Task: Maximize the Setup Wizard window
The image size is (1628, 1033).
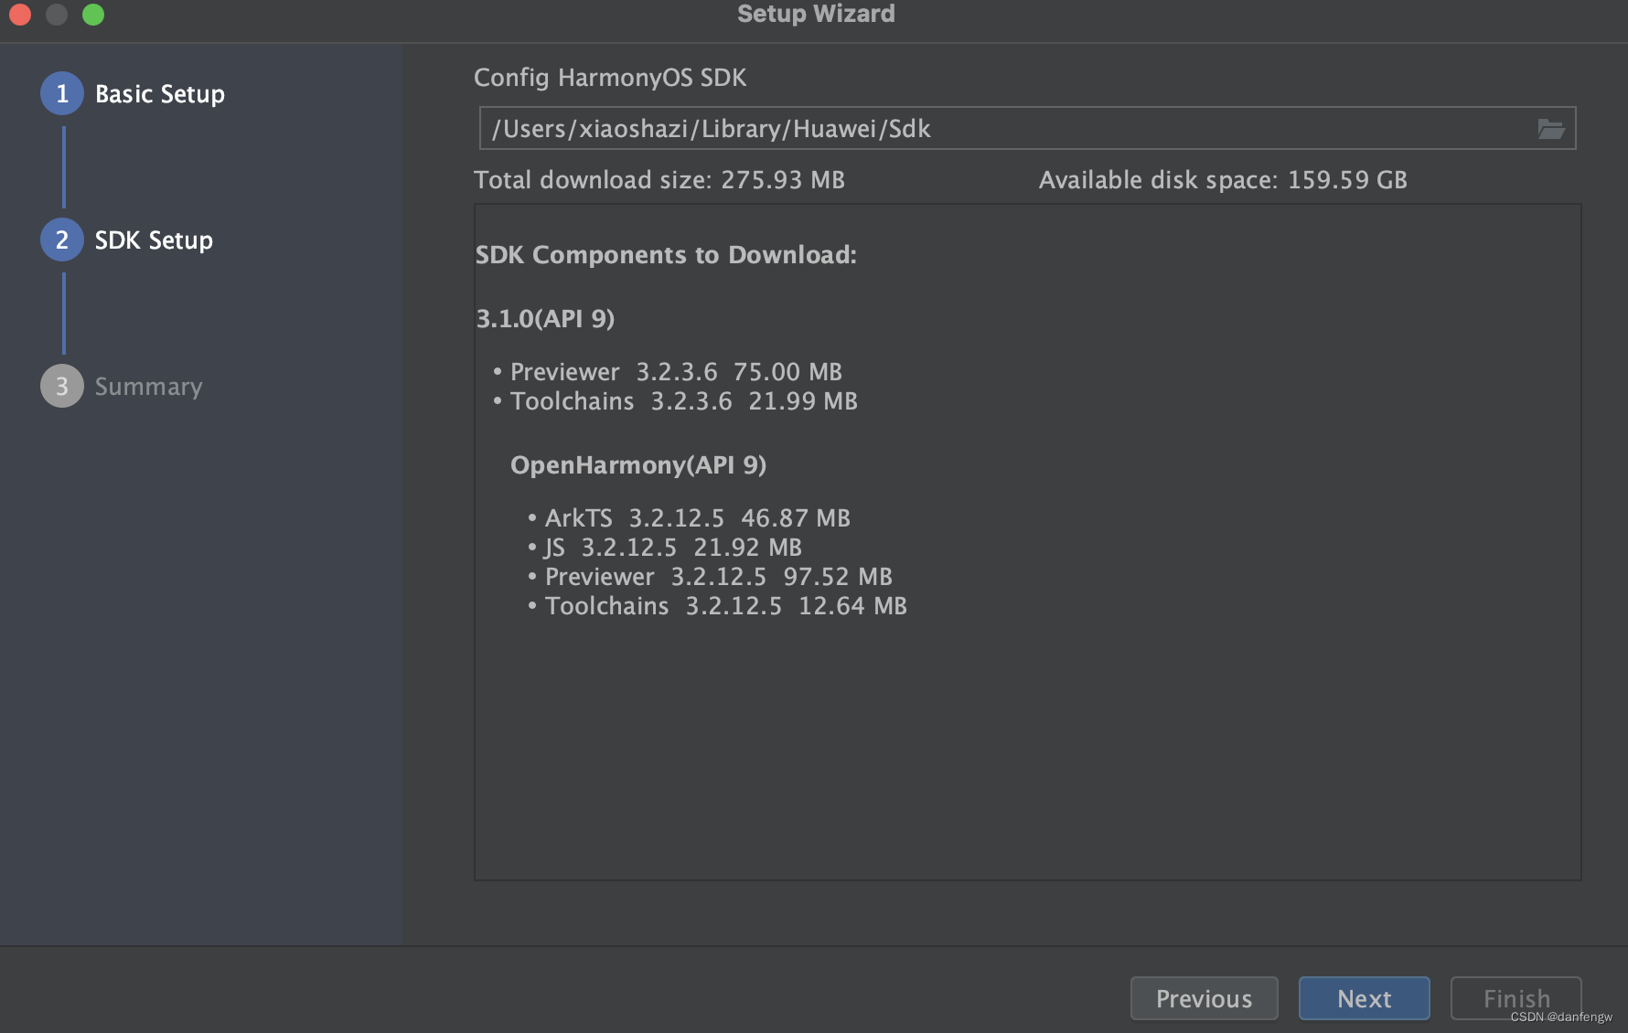Action: click(93, 15)
